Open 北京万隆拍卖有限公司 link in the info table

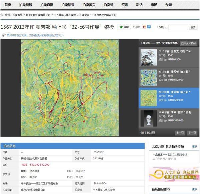(x=33, y=190)
